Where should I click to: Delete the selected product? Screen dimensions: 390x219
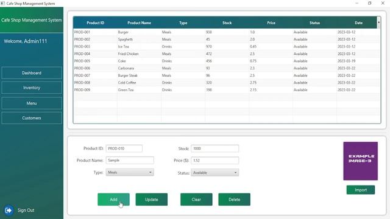(x=234, y=200)
